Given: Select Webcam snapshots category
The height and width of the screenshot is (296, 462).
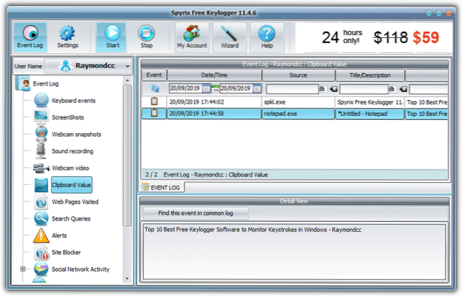Looking at the screenshot, I should (76, 134).
